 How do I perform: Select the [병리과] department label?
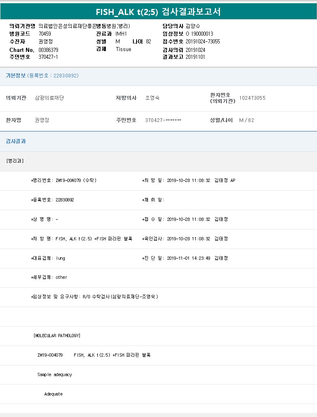[x=15, y=161]
